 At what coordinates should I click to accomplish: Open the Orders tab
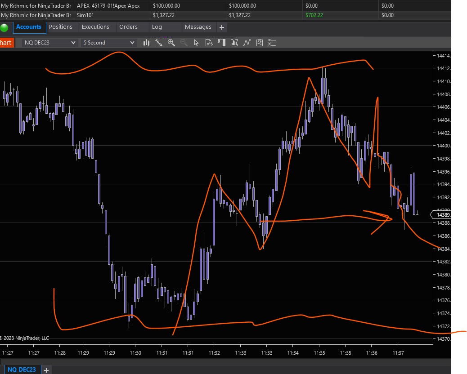pos(128,27)
